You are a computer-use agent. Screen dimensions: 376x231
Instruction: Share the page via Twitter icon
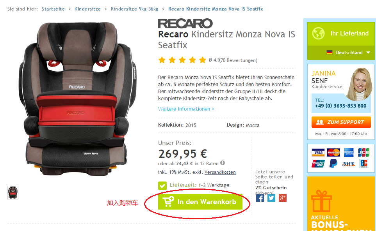271,198
